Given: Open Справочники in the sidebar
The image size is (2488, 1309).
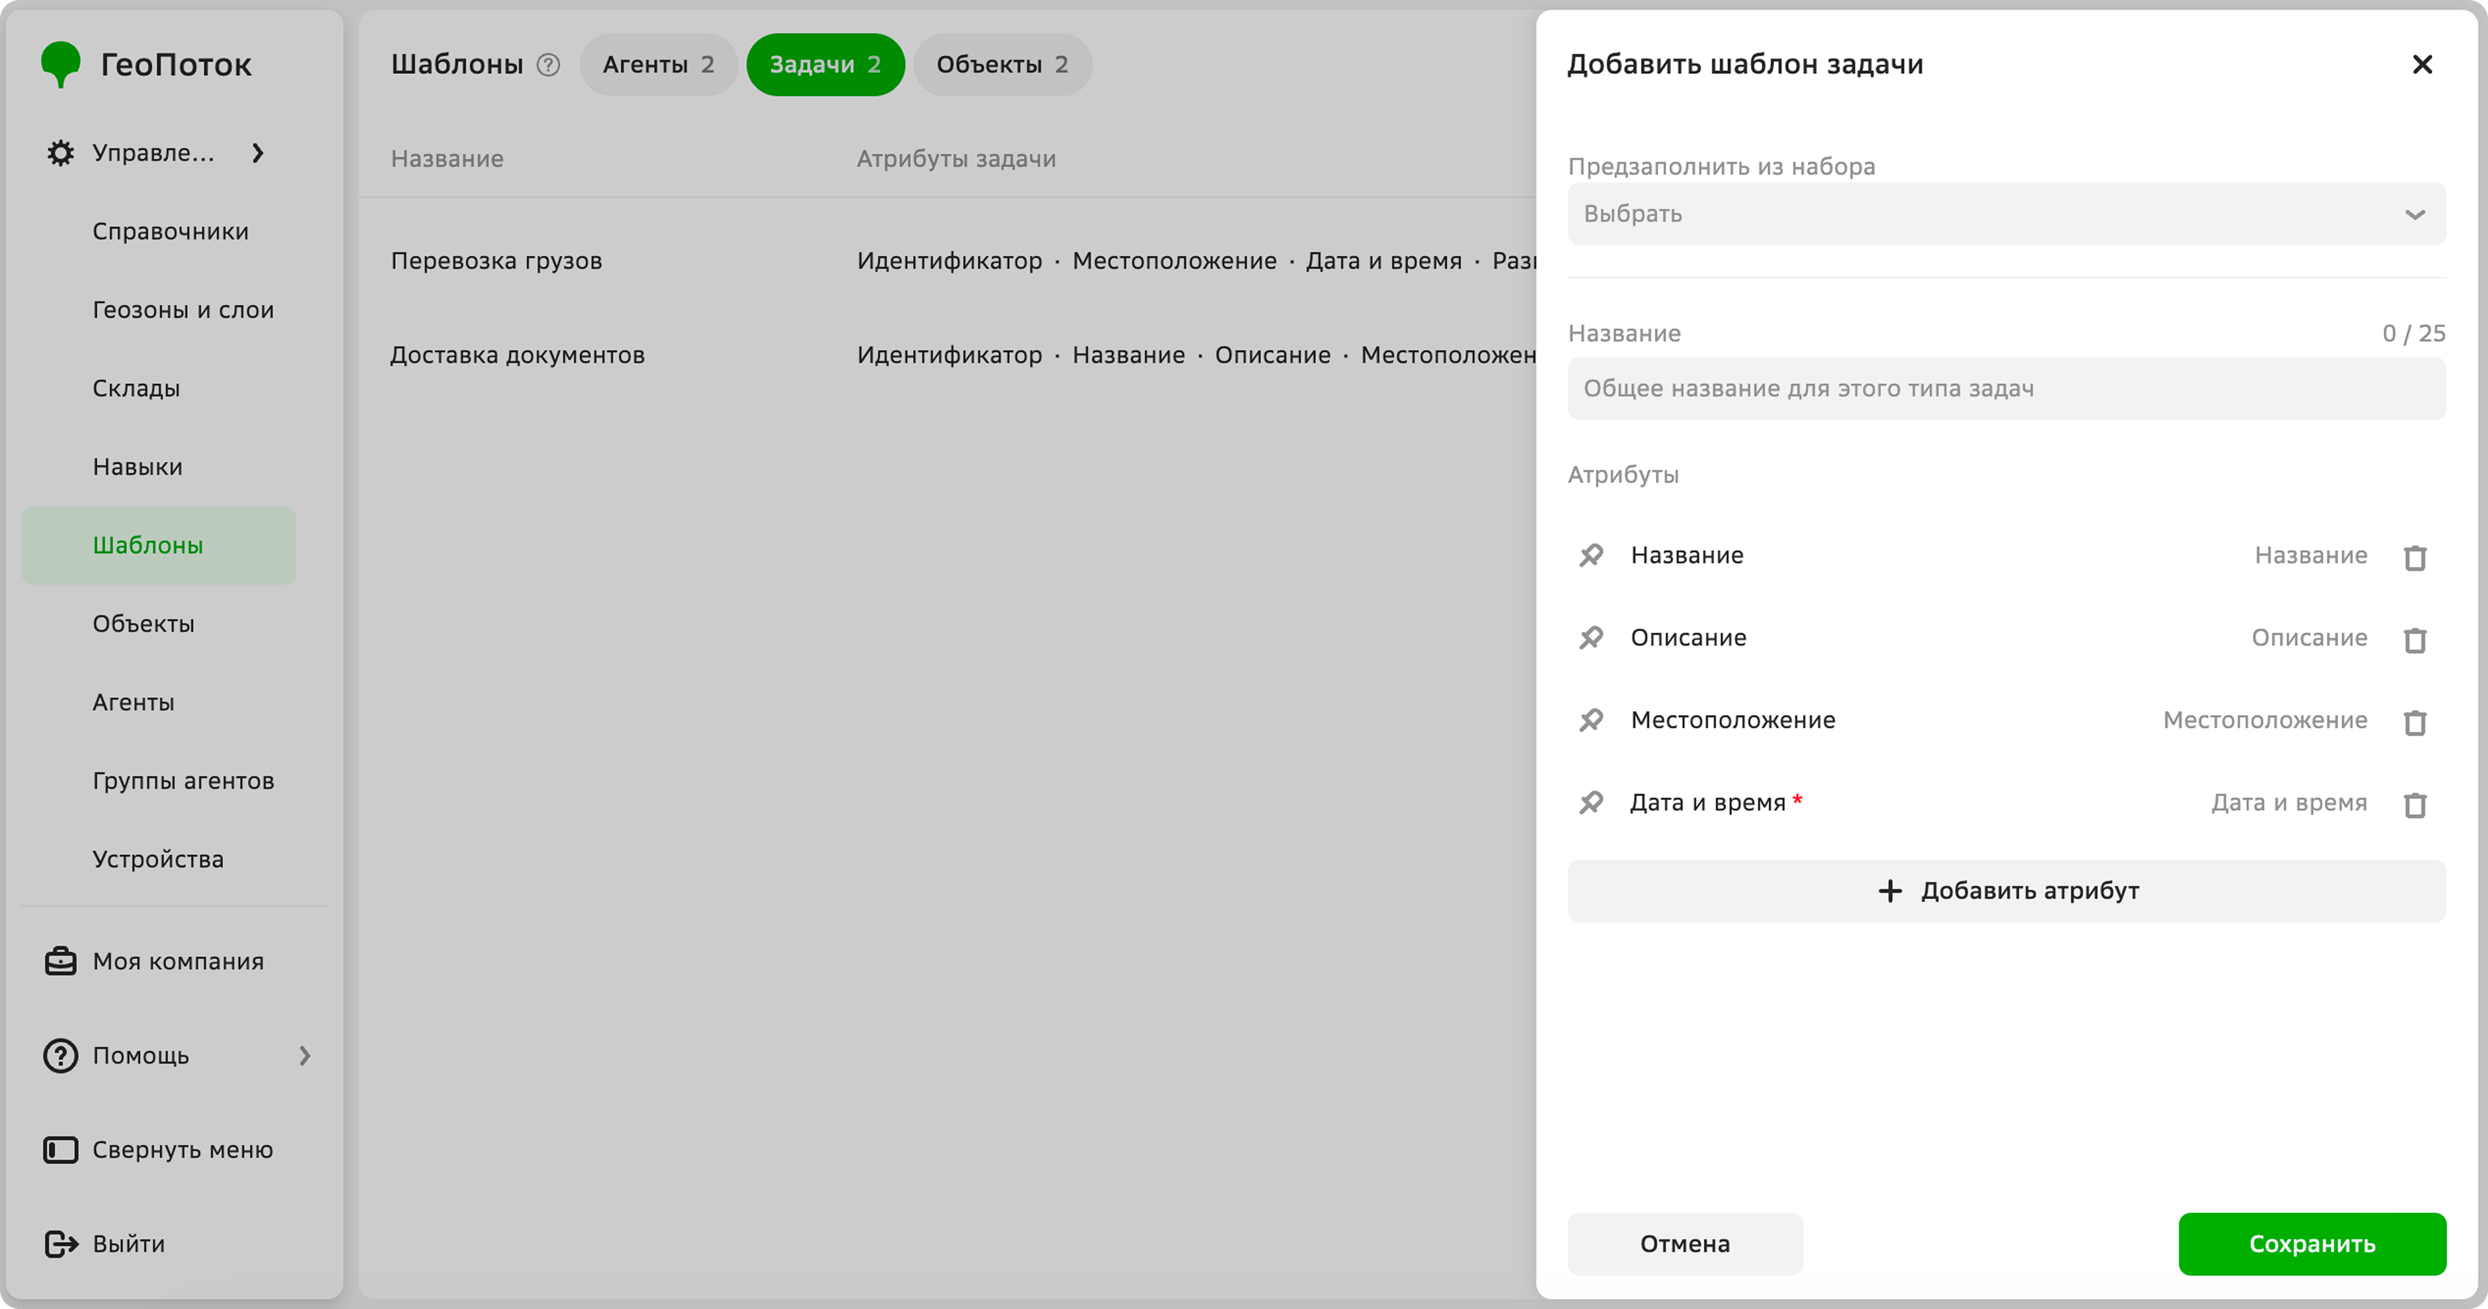Looking at the screenshot, I should pos(171,232).
